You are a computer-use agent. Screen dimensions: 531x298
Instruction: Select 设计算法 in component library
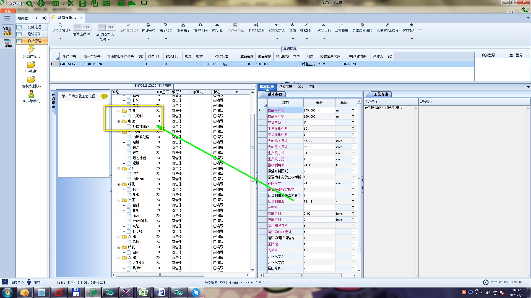[x=34, y=34]
